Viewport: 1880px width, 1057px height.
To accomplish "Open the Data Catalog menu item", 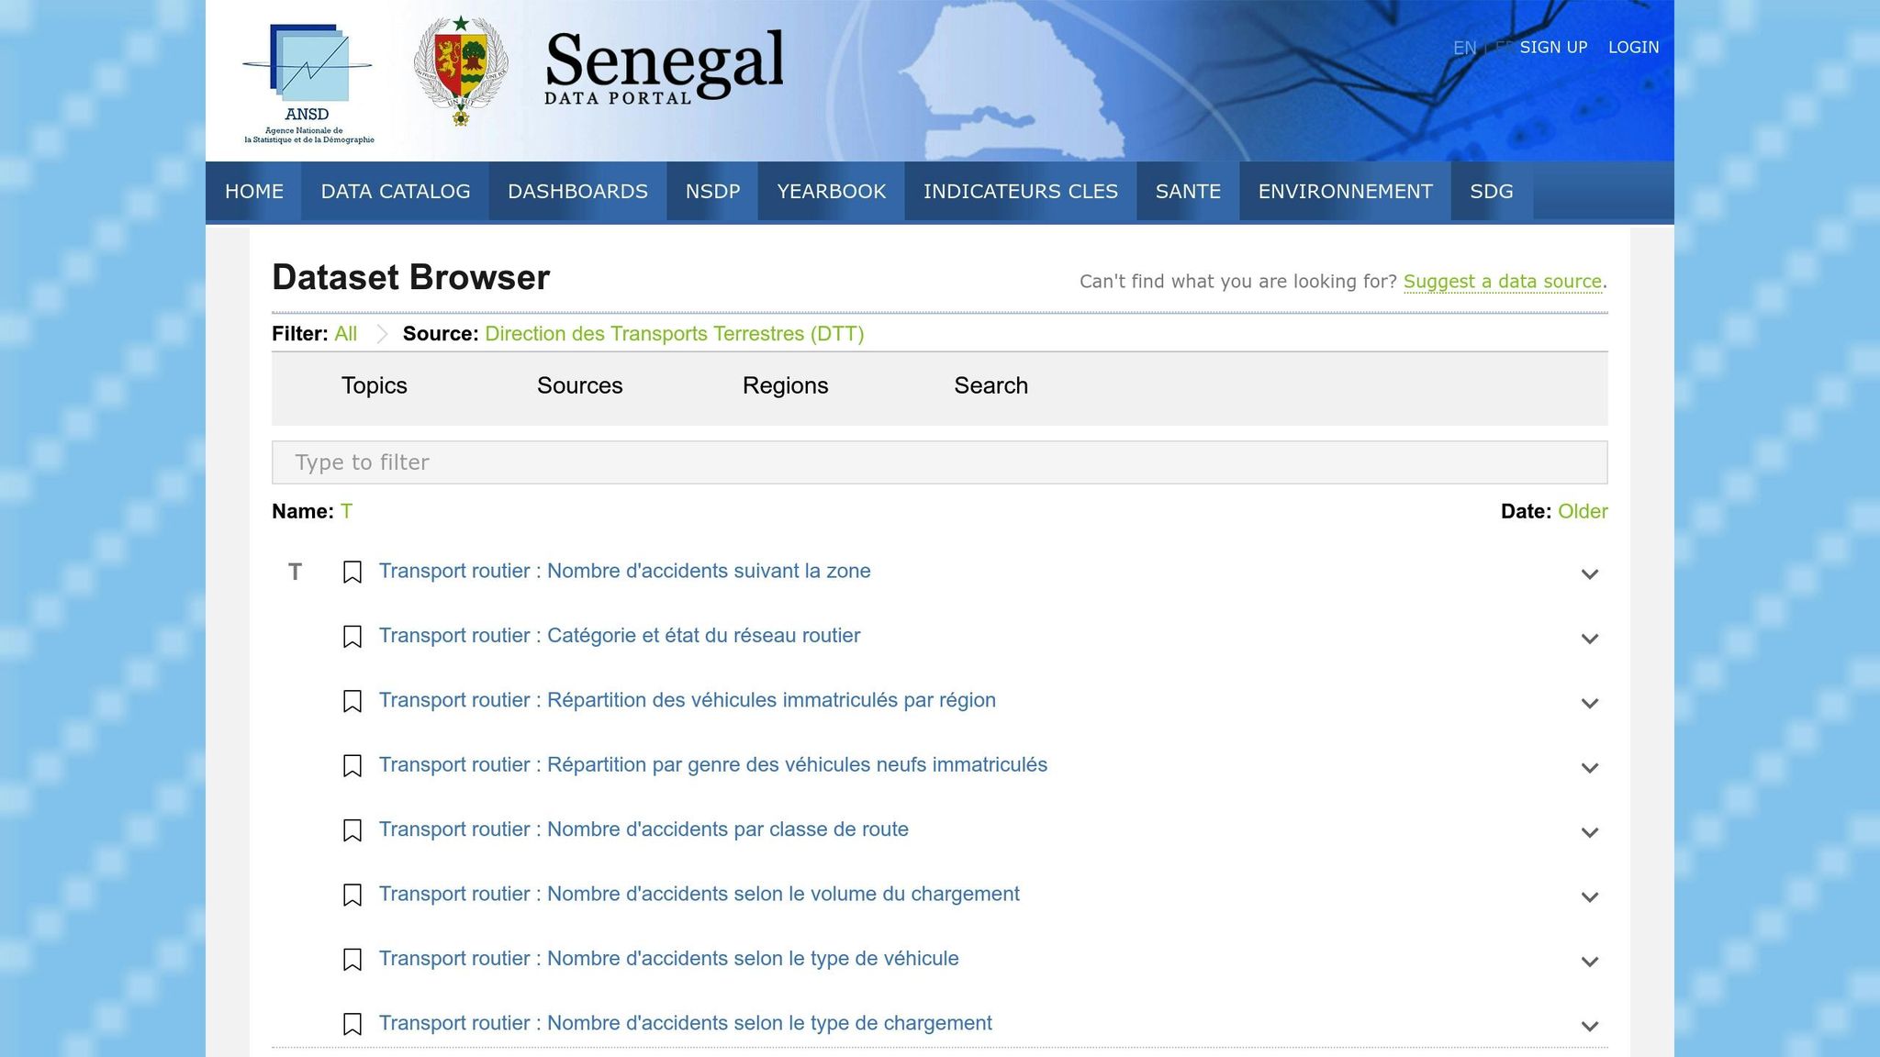I will point(395,192).
